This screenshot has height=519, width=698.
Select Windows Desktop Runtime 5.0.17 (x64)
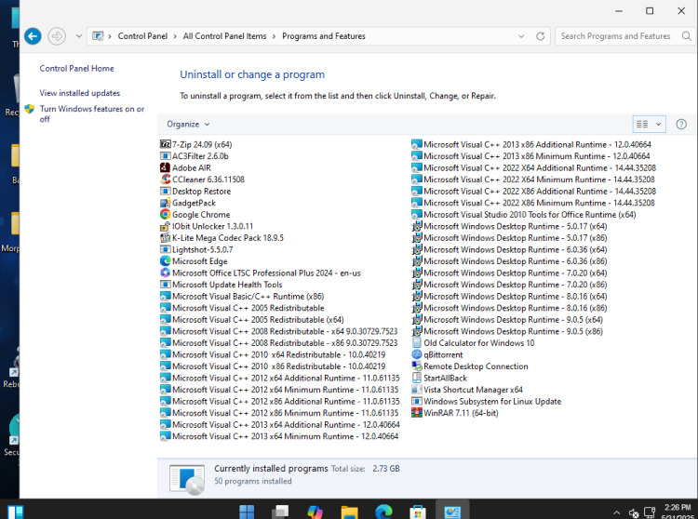point(509,226)
